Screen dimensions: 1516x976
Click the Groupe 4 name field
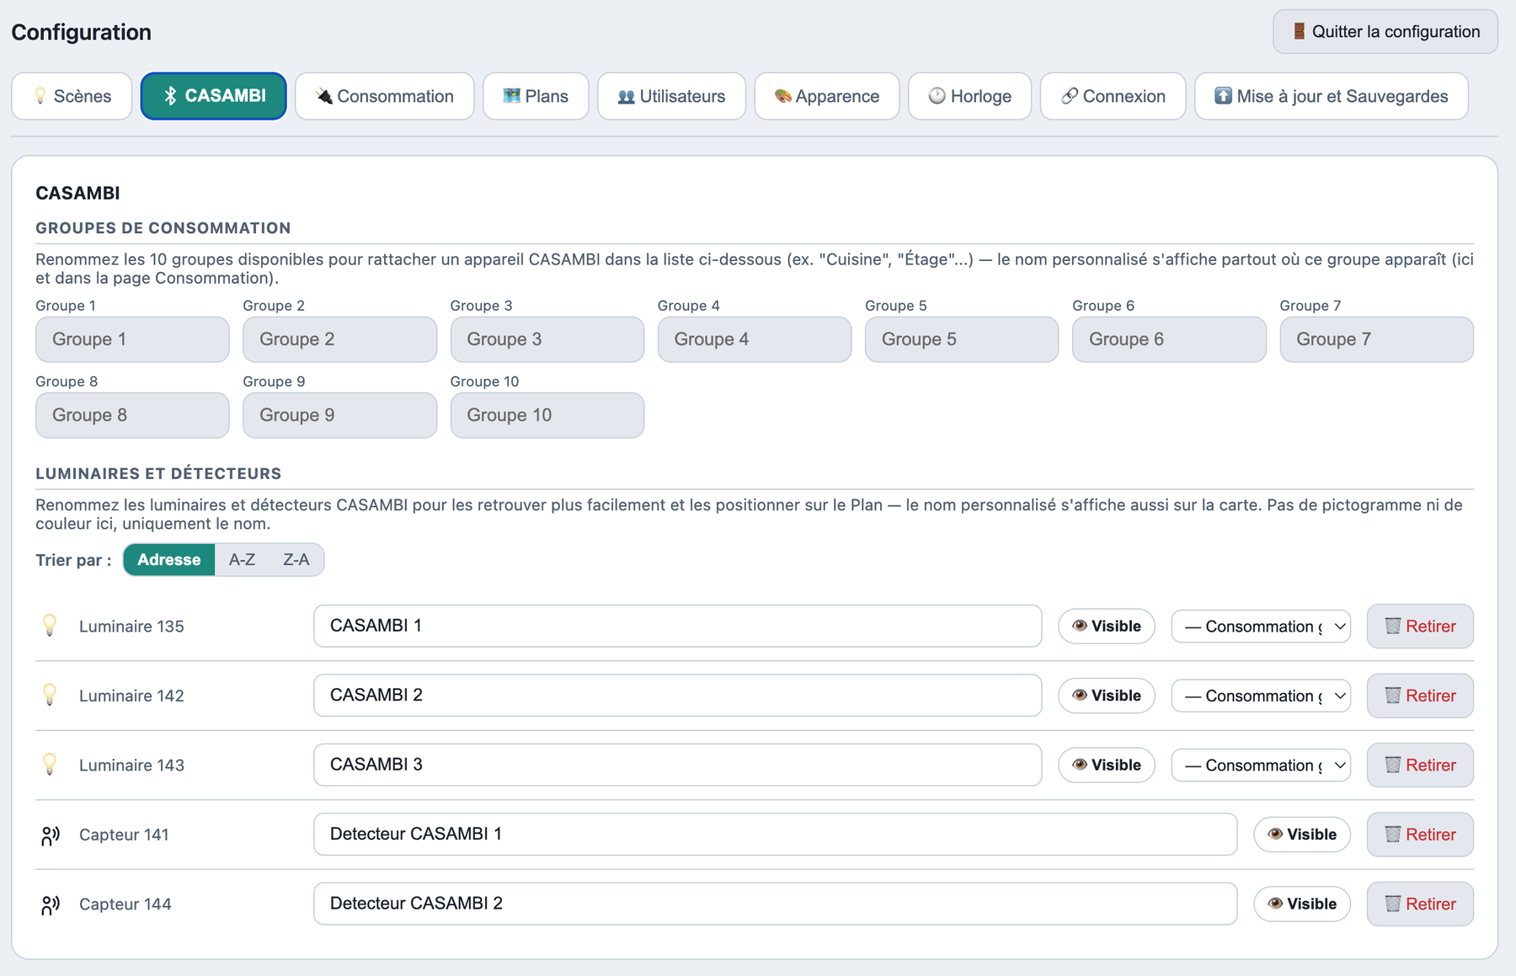[x=755, y=339]
